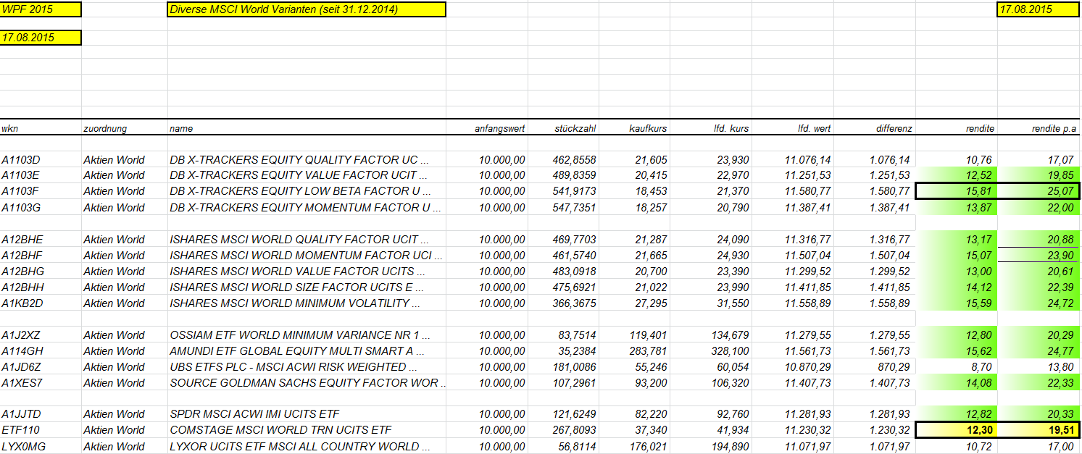This screenshot has width=1082, height=454.
Task: Select rendite p.a cell 23,90
Action: [1039, 255]
